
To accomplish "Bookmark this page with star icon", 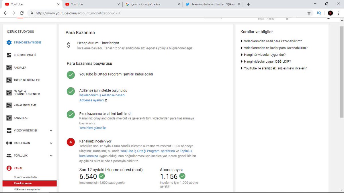I will (309, 13).
